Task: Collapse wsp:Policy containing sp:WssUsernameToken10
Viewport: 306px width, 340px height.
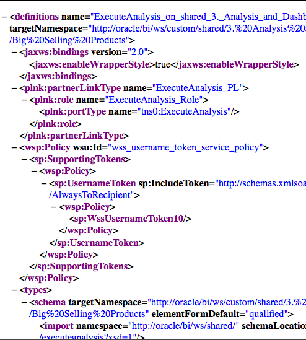Action: click(54, 207)
